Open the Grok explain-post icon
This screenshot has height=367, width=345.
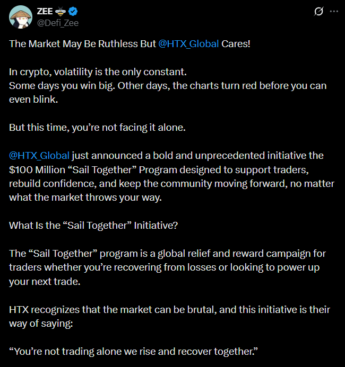pos(318,11)
